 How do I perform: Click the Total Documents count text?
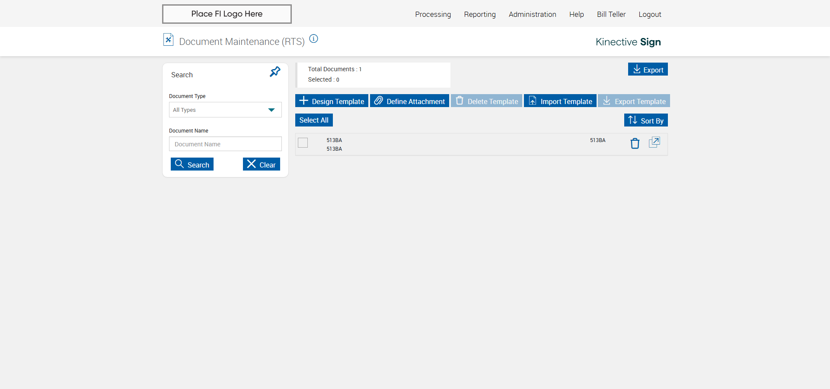[x=335, y=69]
